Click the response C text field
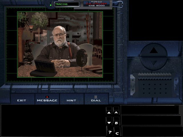Viewport: 183px width, 137px height. [152, 131]
